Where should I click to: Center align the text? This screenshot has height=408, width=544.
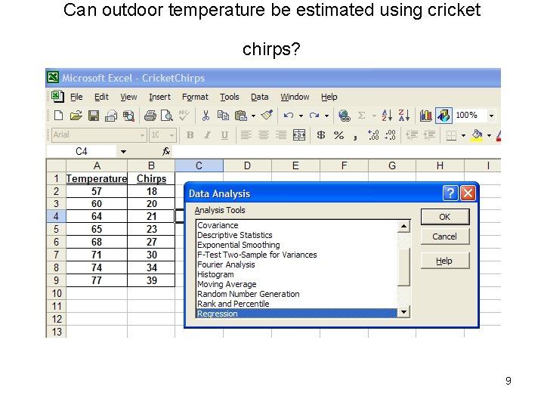(264, 135)
